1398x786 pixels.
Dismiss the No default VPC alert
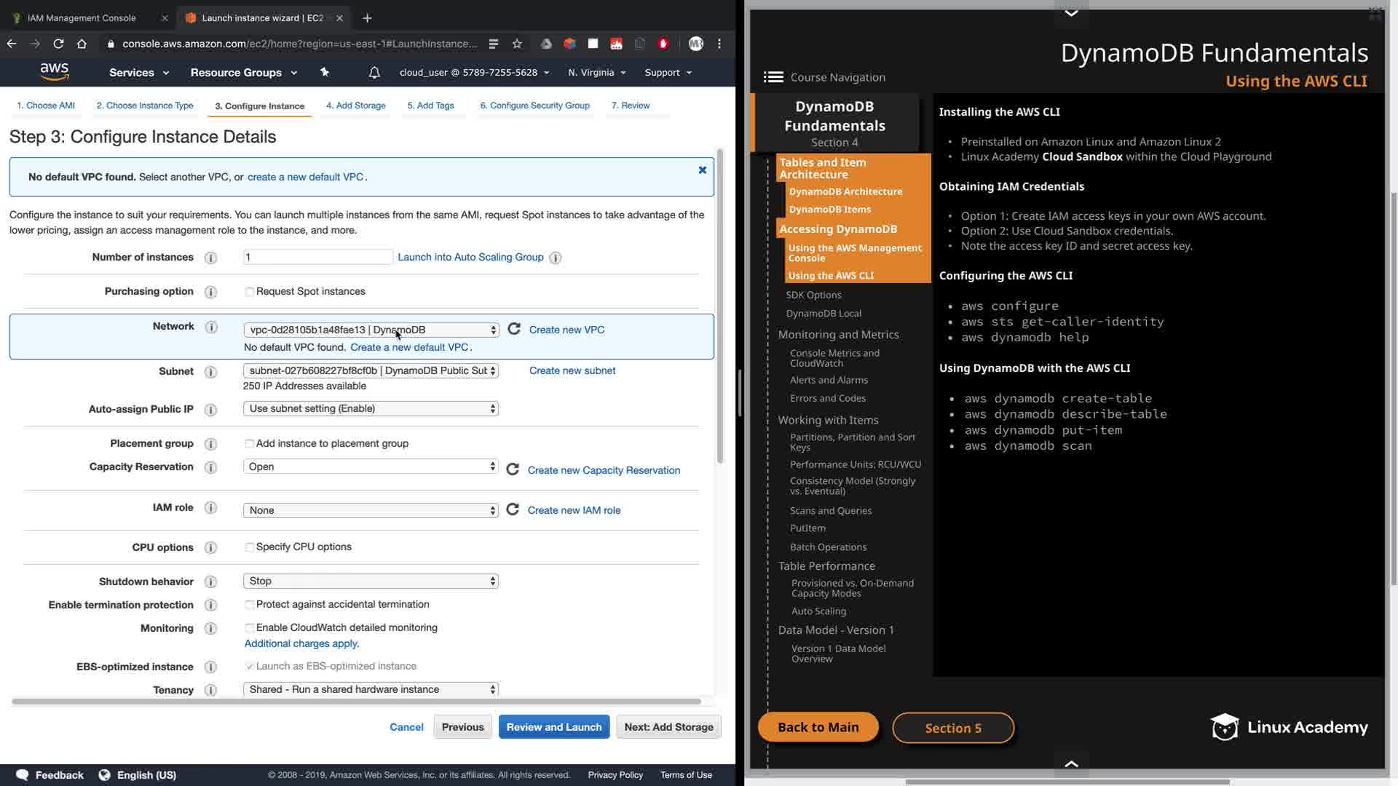coord(703,170)
